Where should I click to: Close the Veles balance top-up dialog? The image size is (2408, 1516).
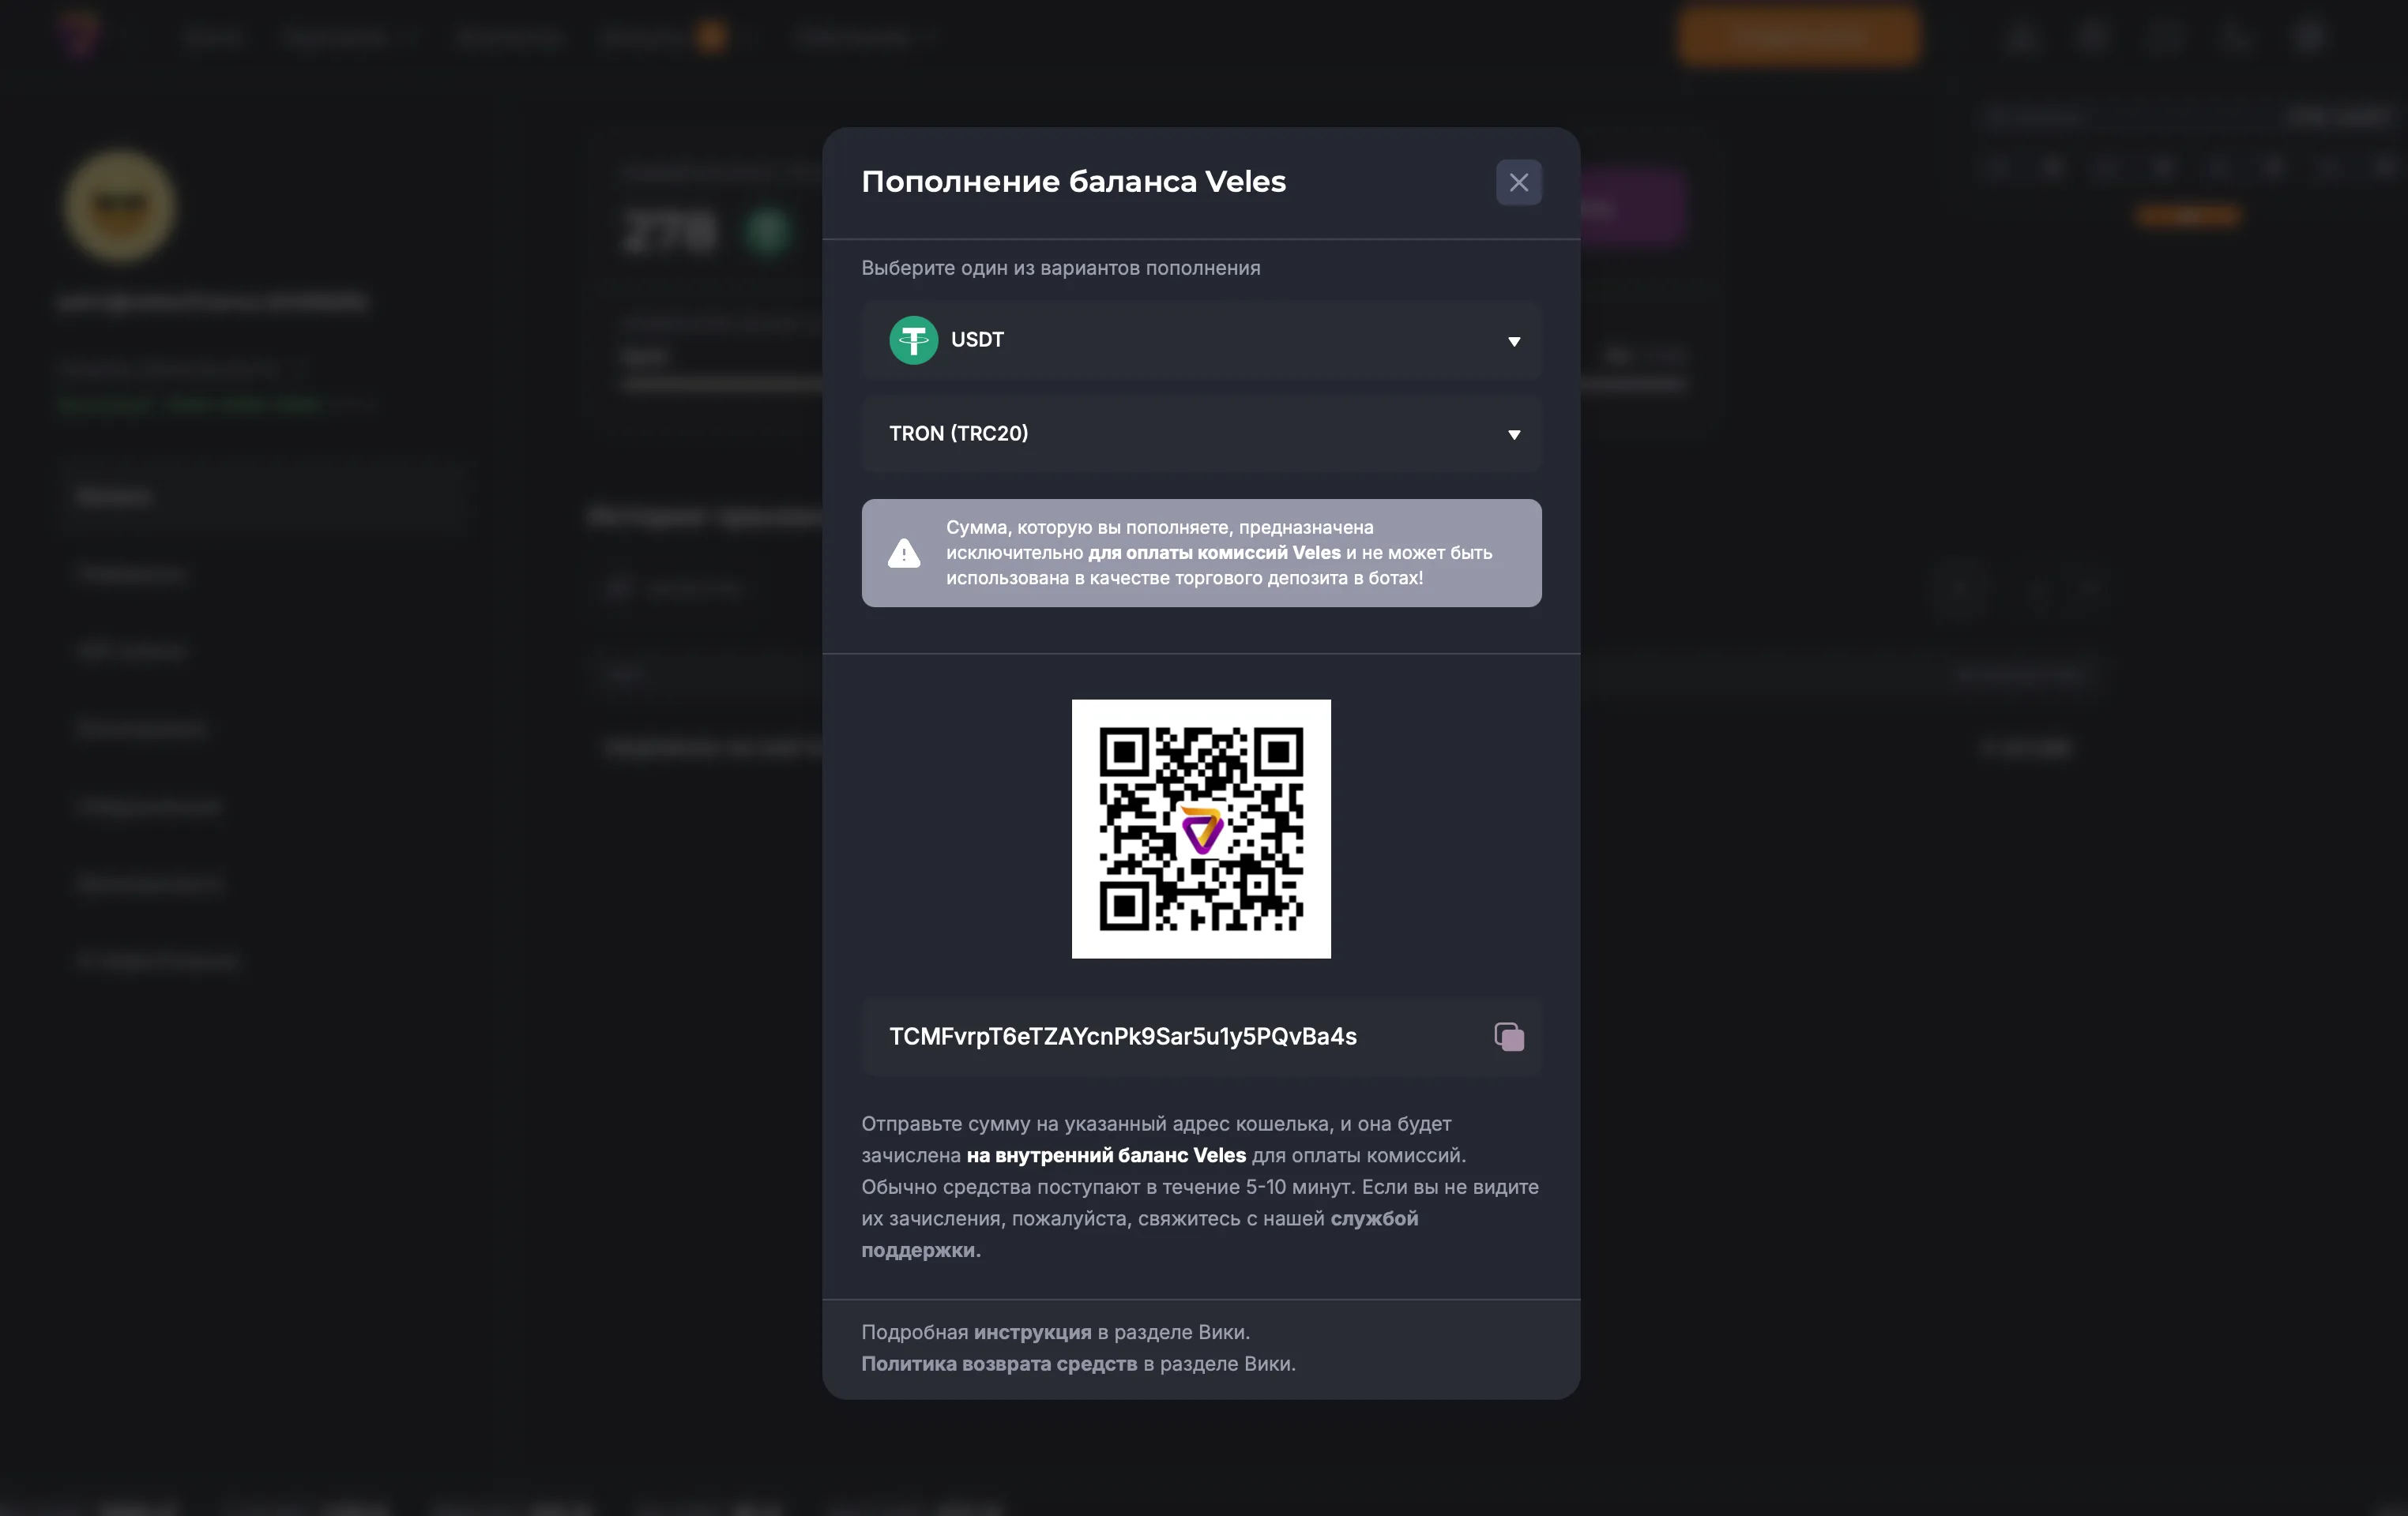click(x=1518, y=183)
